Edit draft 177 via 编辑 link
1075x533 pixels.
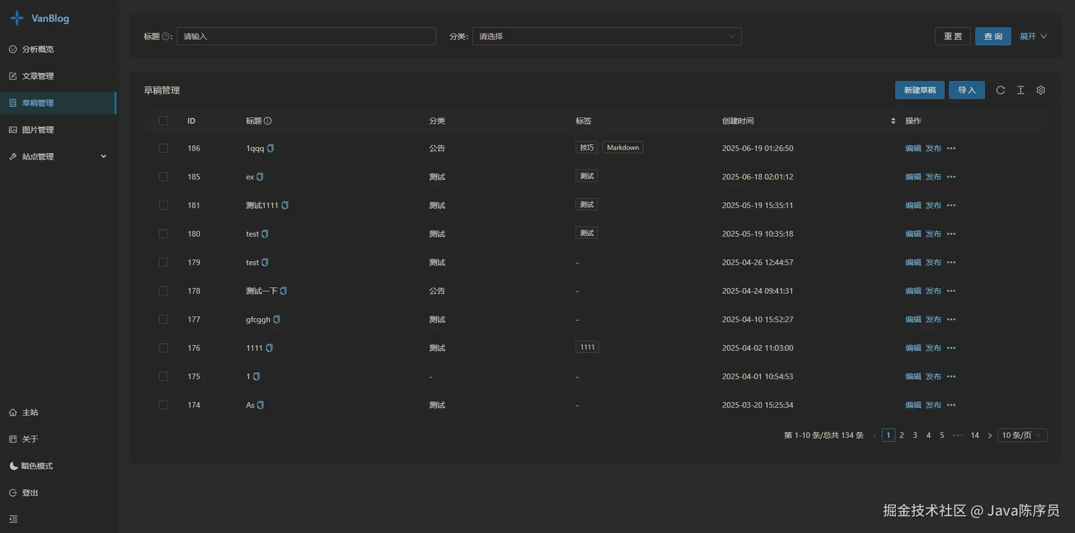click(913, 319)
